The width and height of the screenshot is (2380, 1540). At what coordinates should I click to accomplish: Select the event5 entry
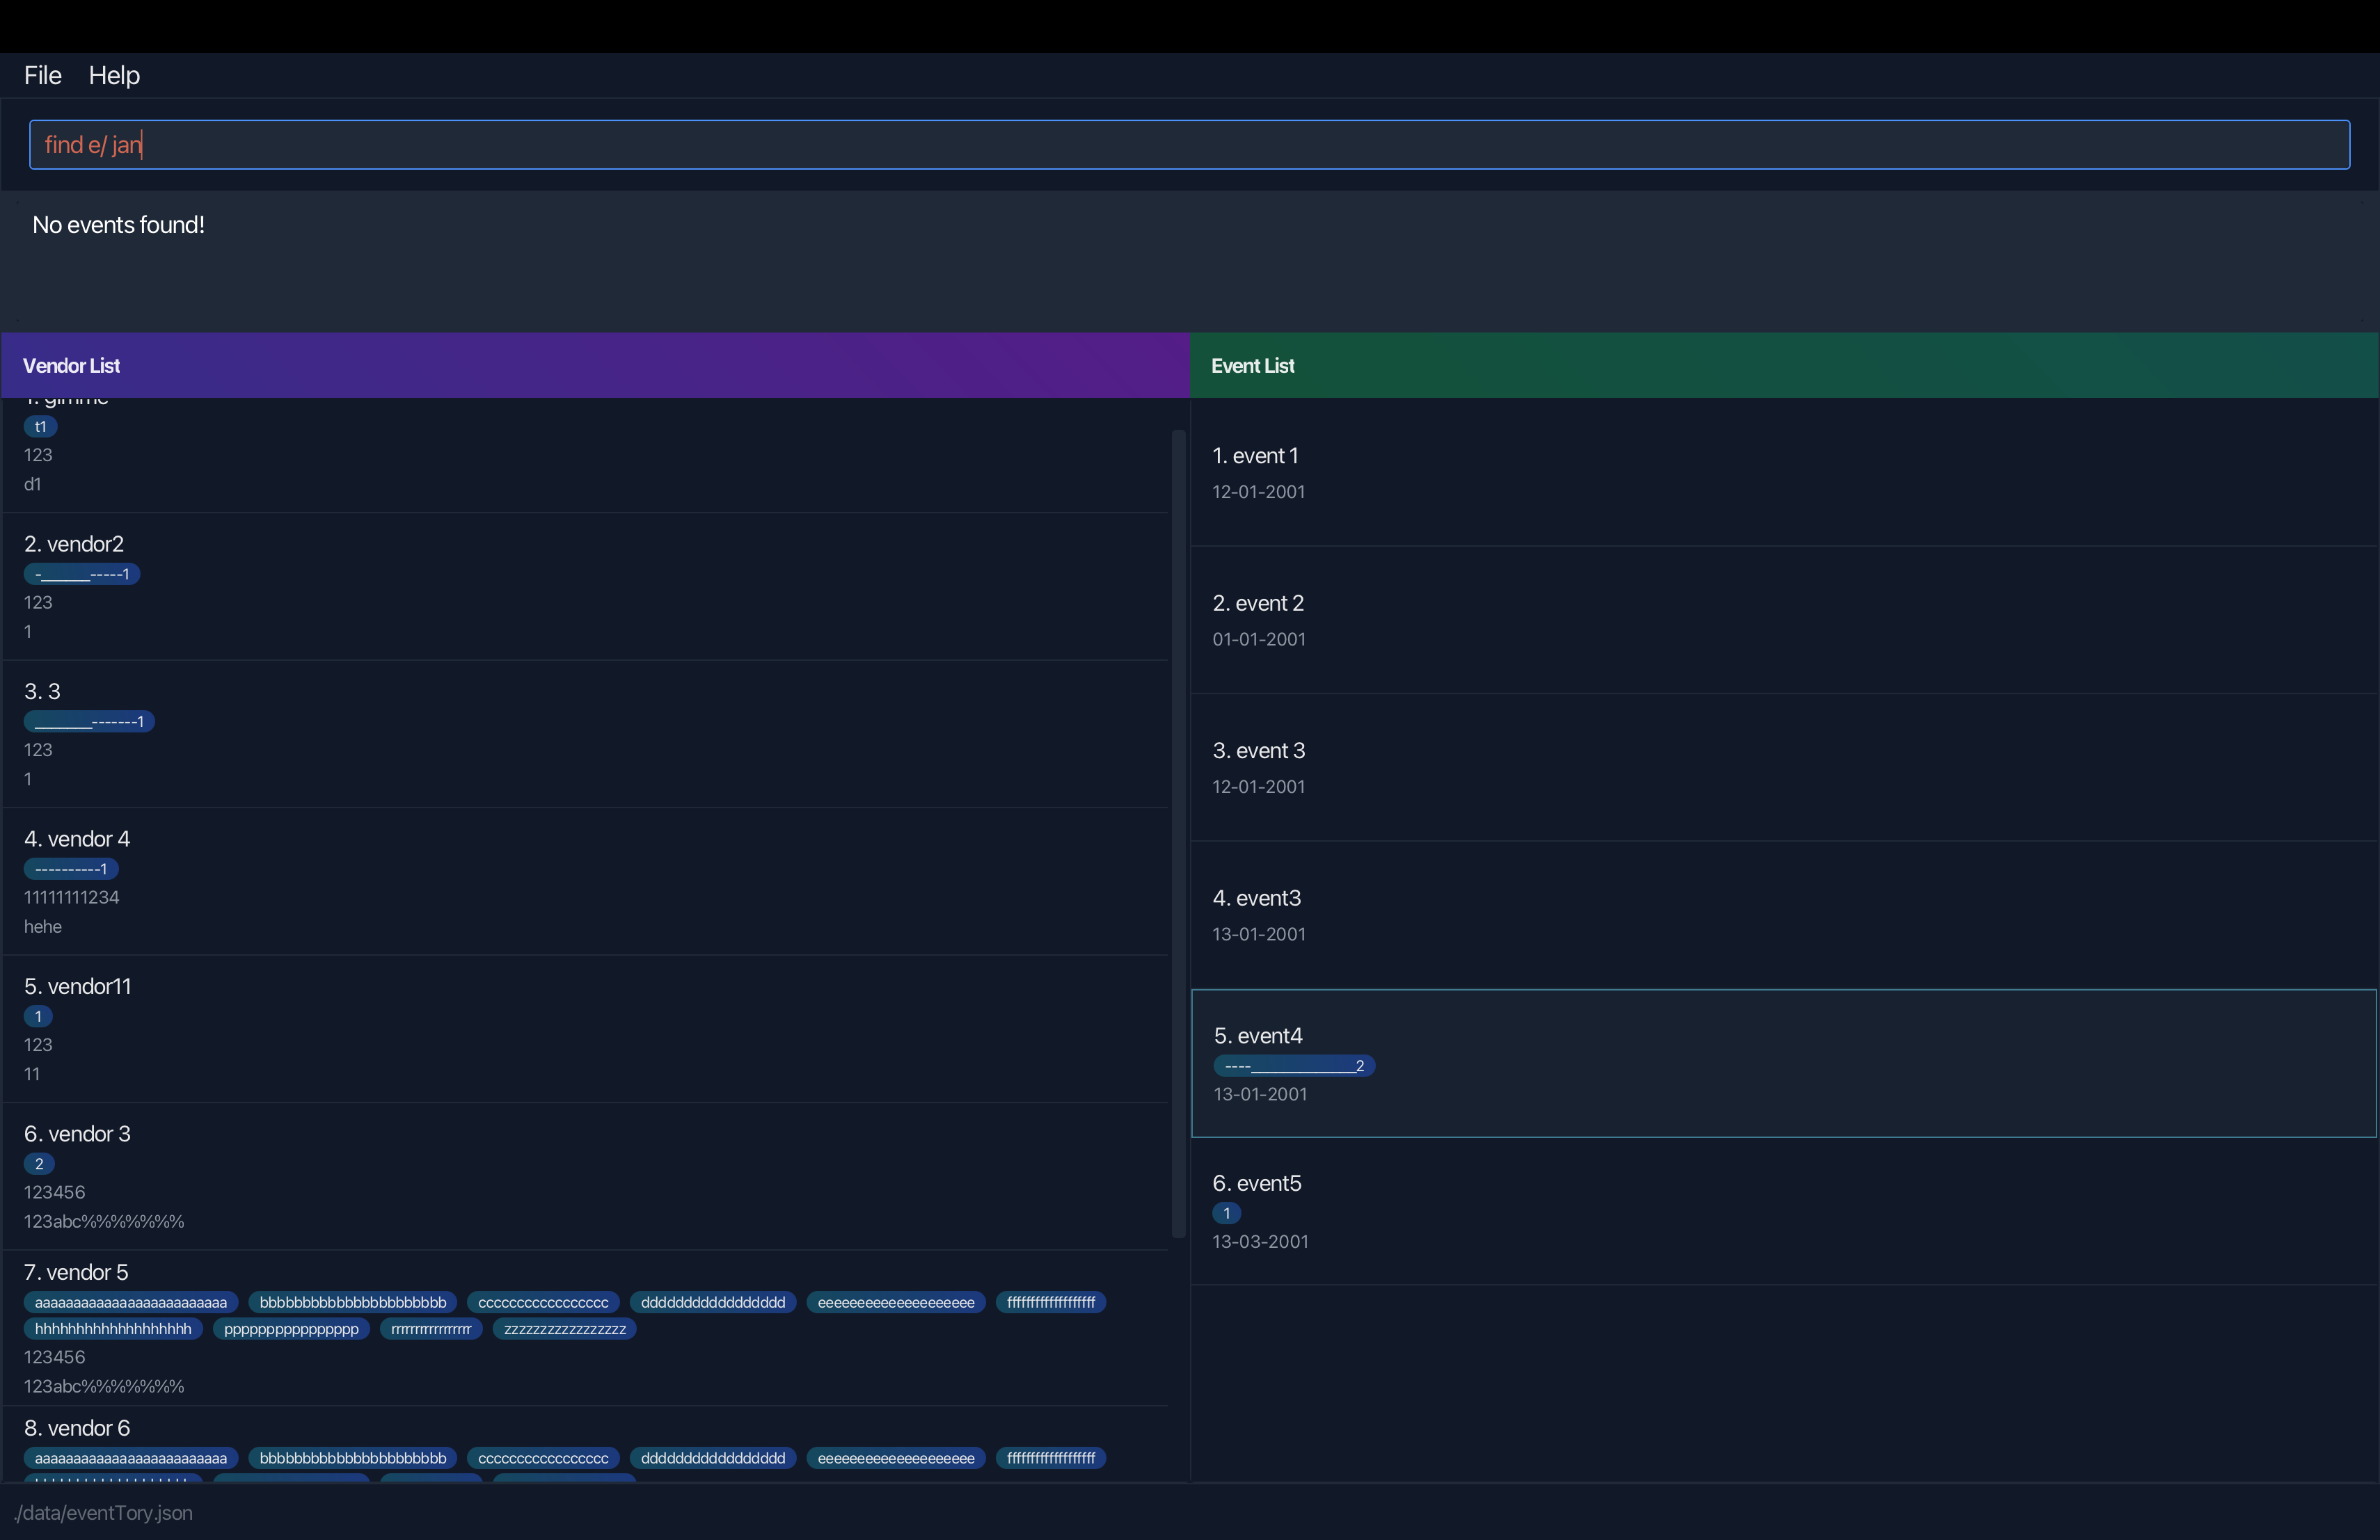[1783, 1211]
